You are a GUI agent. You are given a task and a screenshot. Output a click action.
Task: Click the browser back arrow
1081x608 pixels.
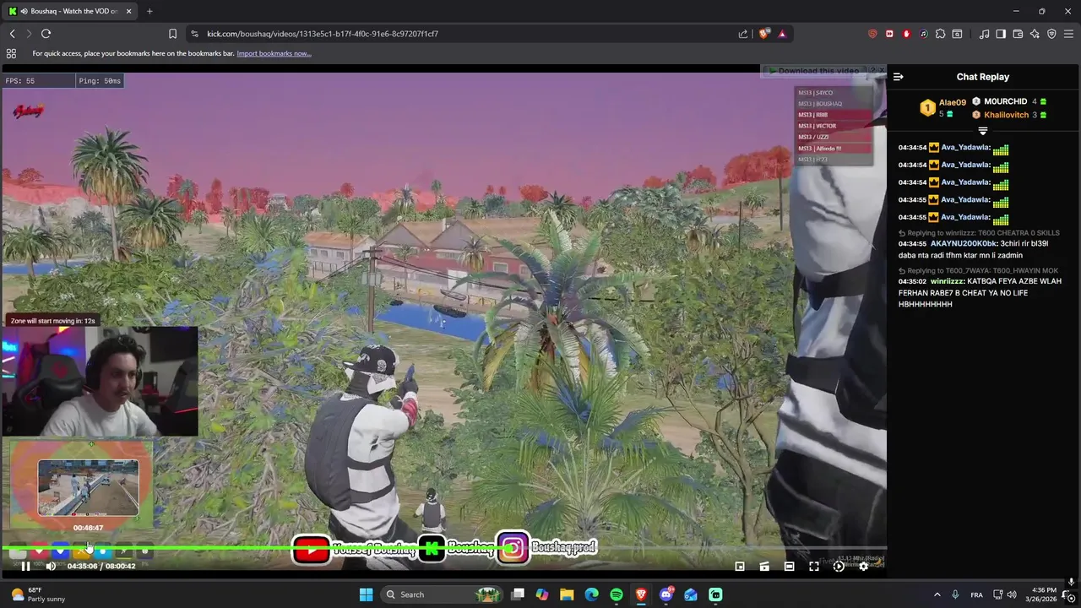(x=13, y=34)
